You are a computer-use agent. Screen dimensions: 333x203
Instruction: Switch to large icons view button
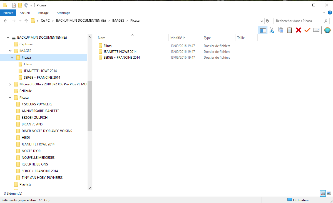[329, 193]
